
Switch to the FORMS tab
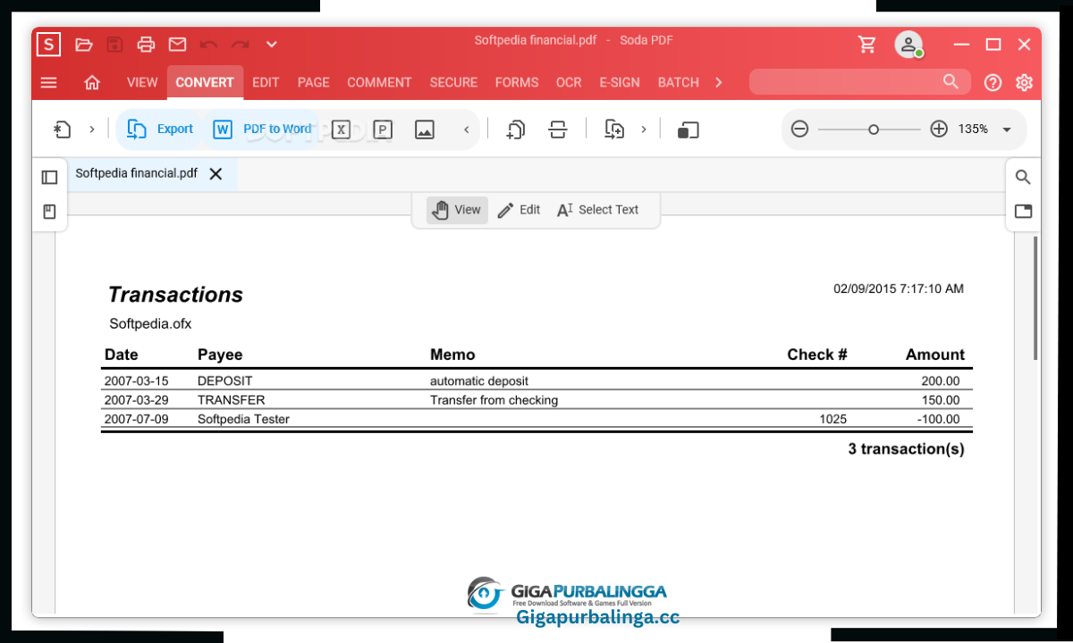pos(517,82)
